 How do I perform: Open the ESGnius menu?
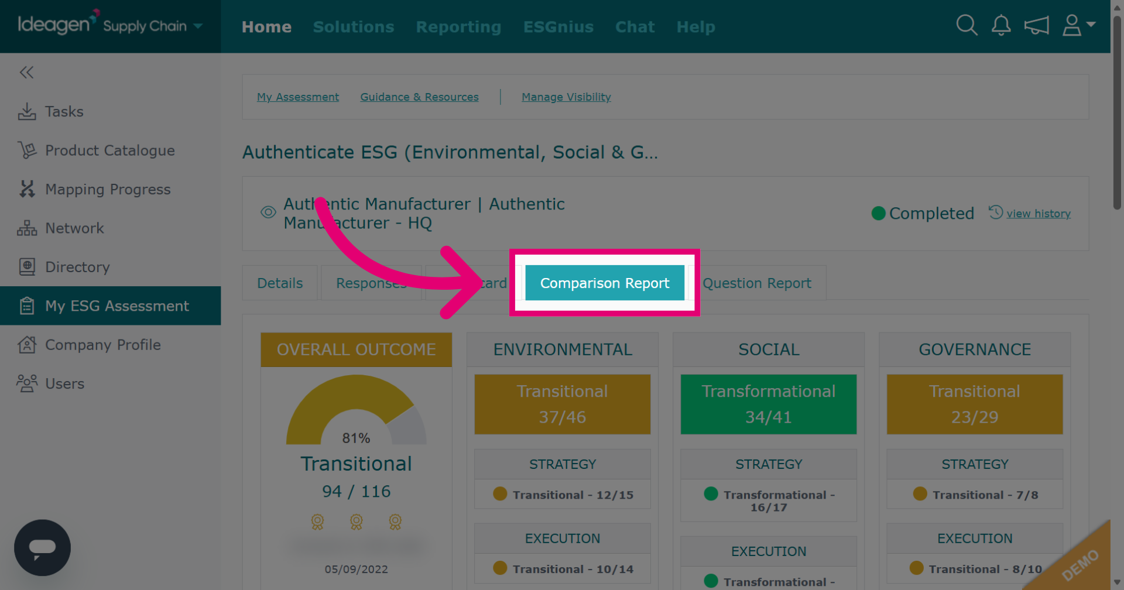click(x=558, y=27)
